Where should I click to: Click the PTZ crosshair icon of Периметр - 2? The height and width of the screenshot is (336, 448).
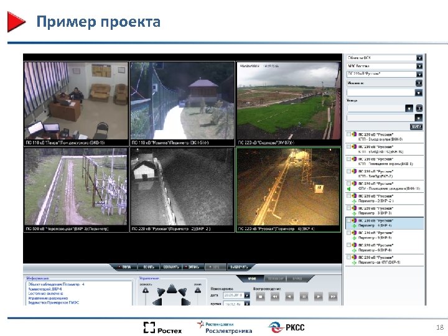354,201
